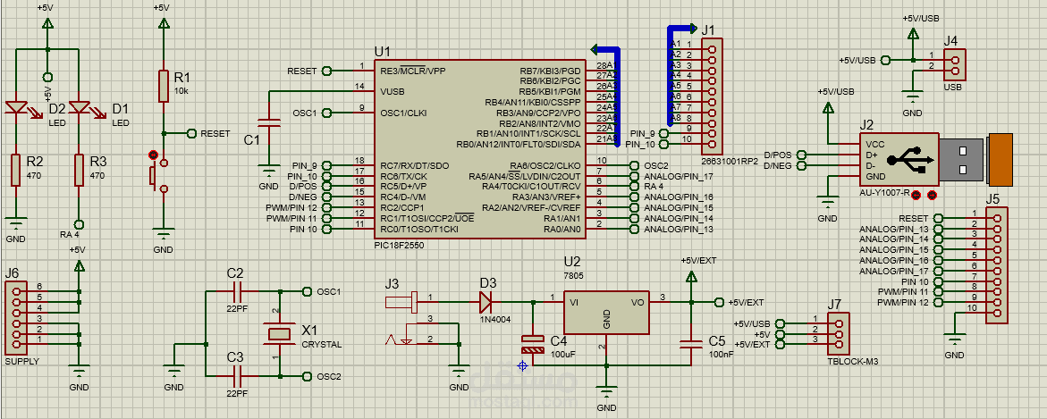Select resistor R1 symbol

point(163,86)
